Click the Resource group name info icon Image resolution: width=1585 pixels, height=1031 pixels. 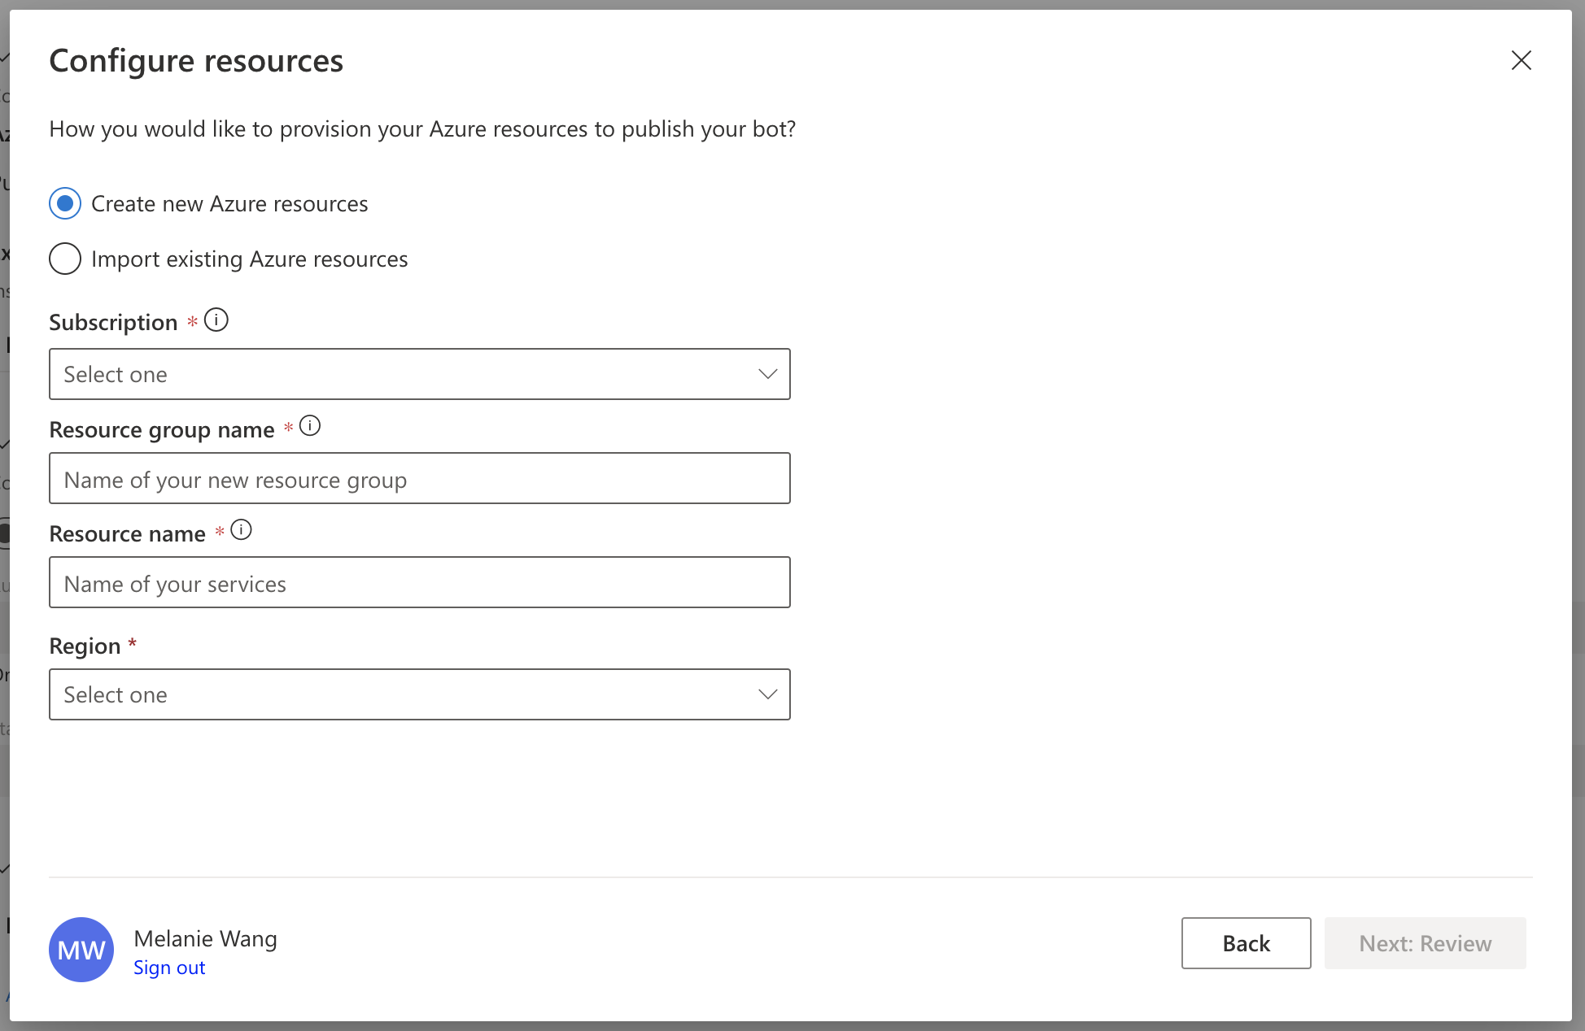tap(310, 425)
